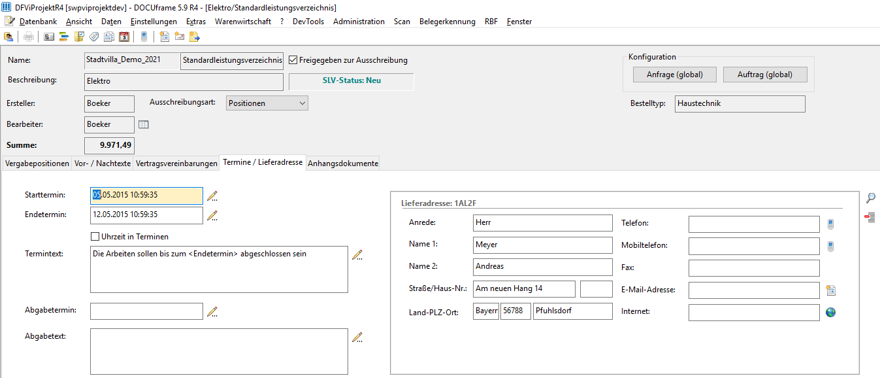Viewport: 880px width, 378px height.
Task: Open the Daten menu
Action: pyautogui.click(x=111, y=22)
